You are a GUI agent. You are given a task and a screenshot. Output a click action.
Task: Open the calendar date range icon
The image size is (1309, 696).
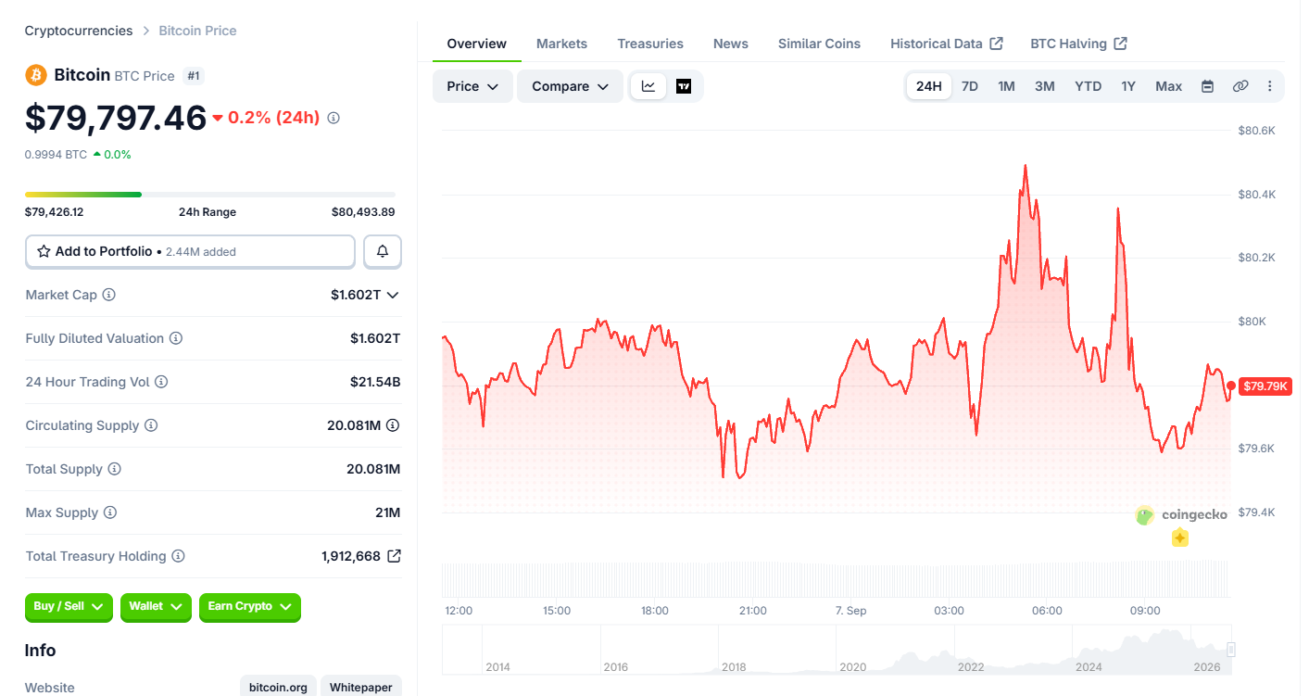click(x=1207, y=86)
